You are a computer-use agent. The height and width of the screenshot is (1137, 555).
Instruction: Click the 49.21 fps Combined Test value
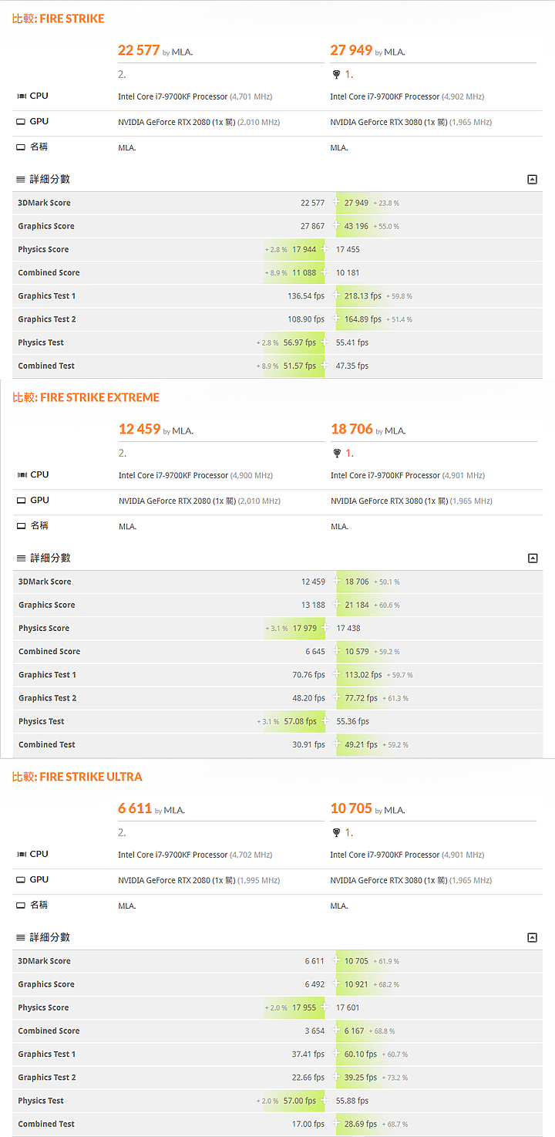point(362,744)
